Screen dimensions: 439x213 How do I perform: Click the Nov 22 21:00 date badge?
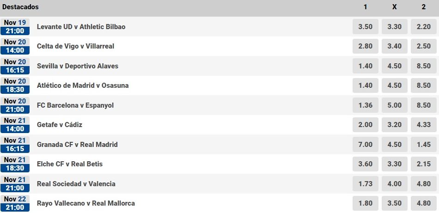(x=15, y=203)
